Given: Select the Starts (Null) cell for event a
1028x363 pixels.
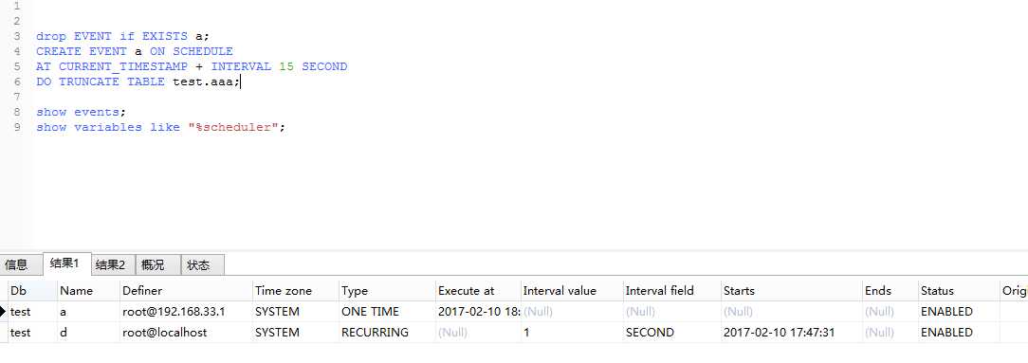Looking at the screenshot, I should 791,311.
